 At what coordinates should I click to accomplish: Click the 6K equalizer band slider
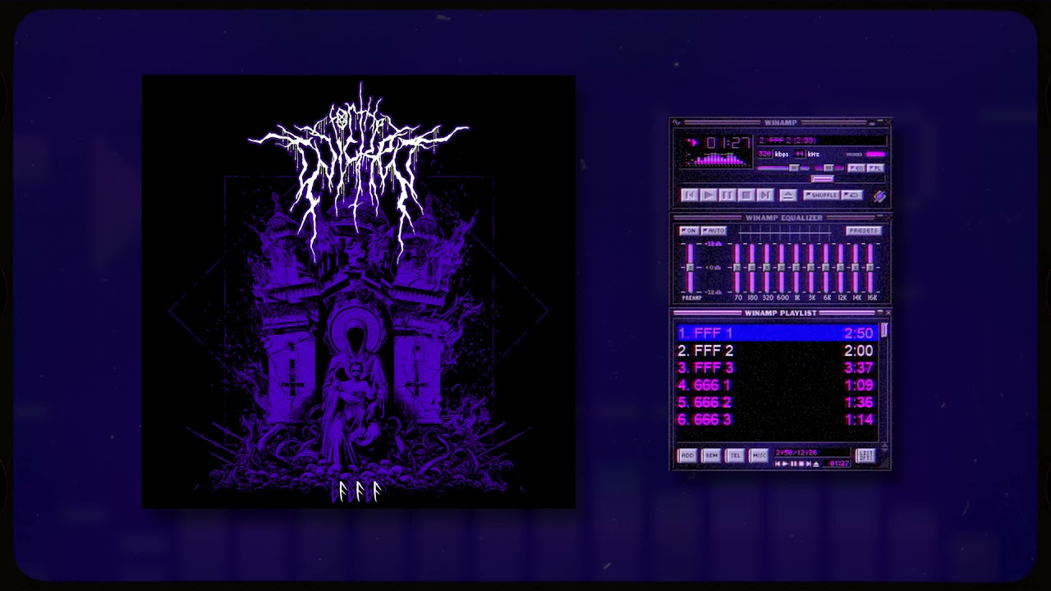point(826,268)
